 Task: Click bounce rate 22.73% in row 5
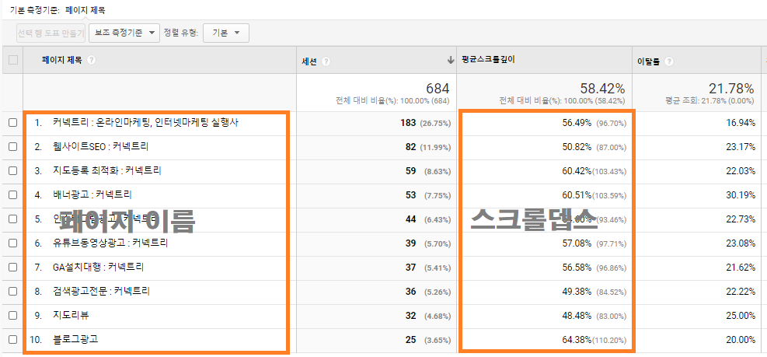(741, 219)
